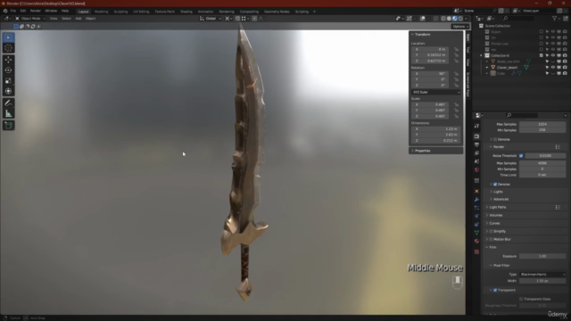
Task: Select the Transform tool
Action: 8,91
